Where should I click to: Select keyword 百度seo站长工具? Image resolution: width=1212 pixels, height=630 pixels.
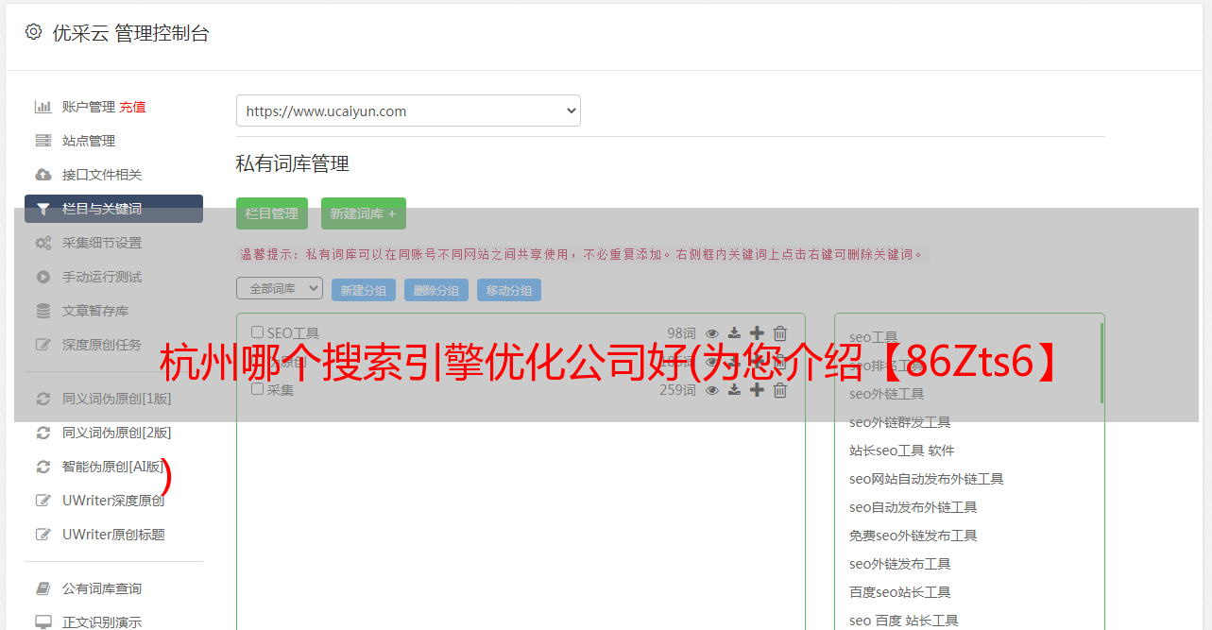tap(900, 592)
